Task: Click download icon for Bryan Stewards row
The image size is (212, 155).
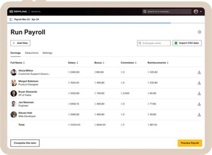Action: tap(199, 93)
